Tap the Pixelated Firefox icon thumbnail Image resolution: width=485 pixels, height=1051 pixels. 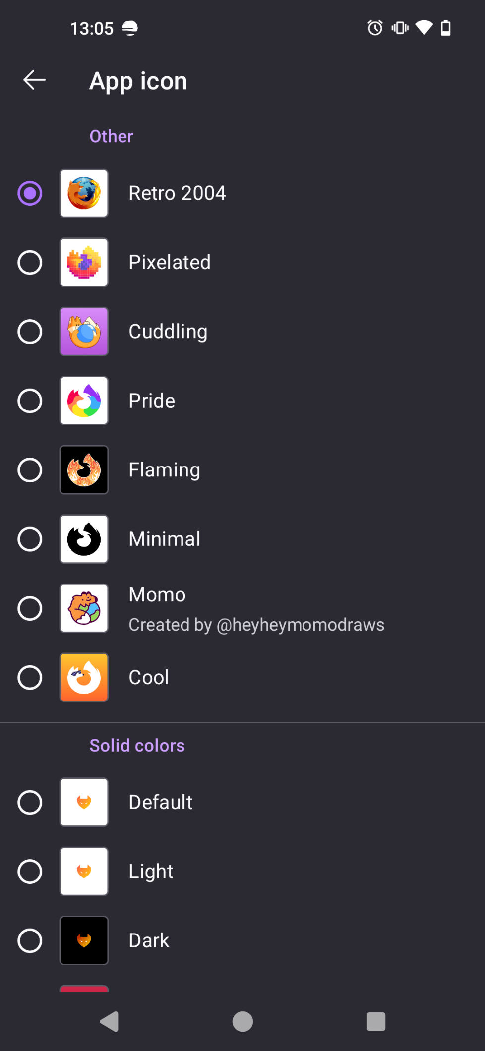click(84, 262)
